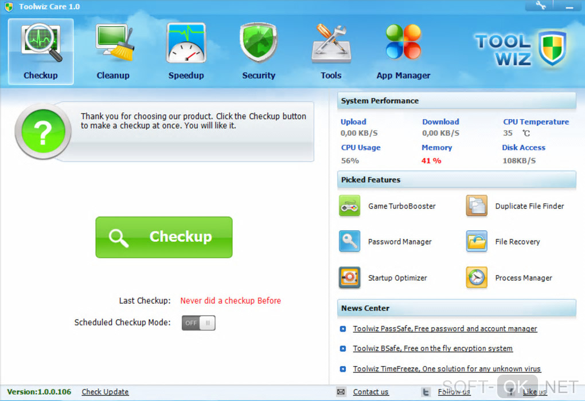Click Toolwiz Care title bar shield icon
Screen dimensions: 585x401
click(x=9, y=7)
